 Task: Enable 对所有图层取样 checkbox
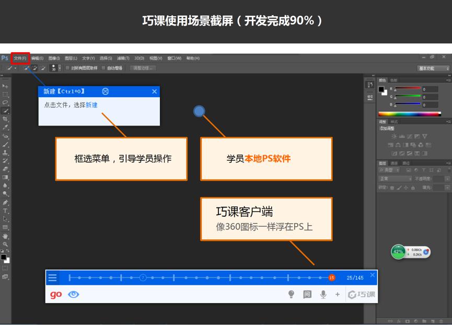67,68
